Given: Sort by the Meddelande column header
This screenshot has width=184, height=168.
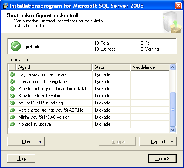Looking at the screenshot, I should point(150,67).
